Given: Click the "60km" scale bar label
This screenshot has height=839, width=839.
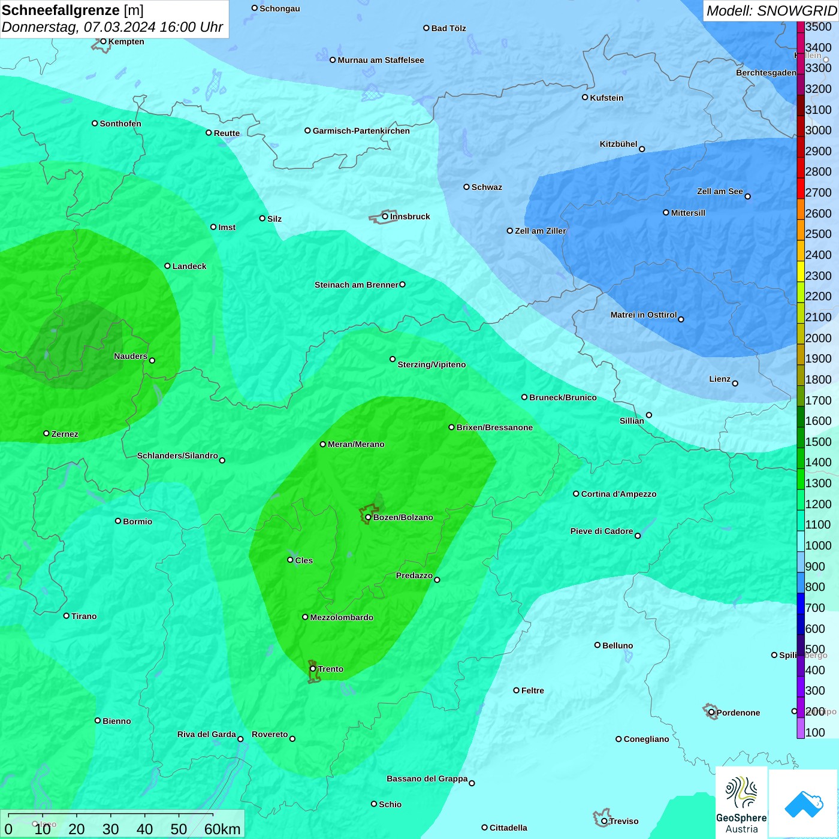Looking at the screenshot, I should tap(222, 829).
